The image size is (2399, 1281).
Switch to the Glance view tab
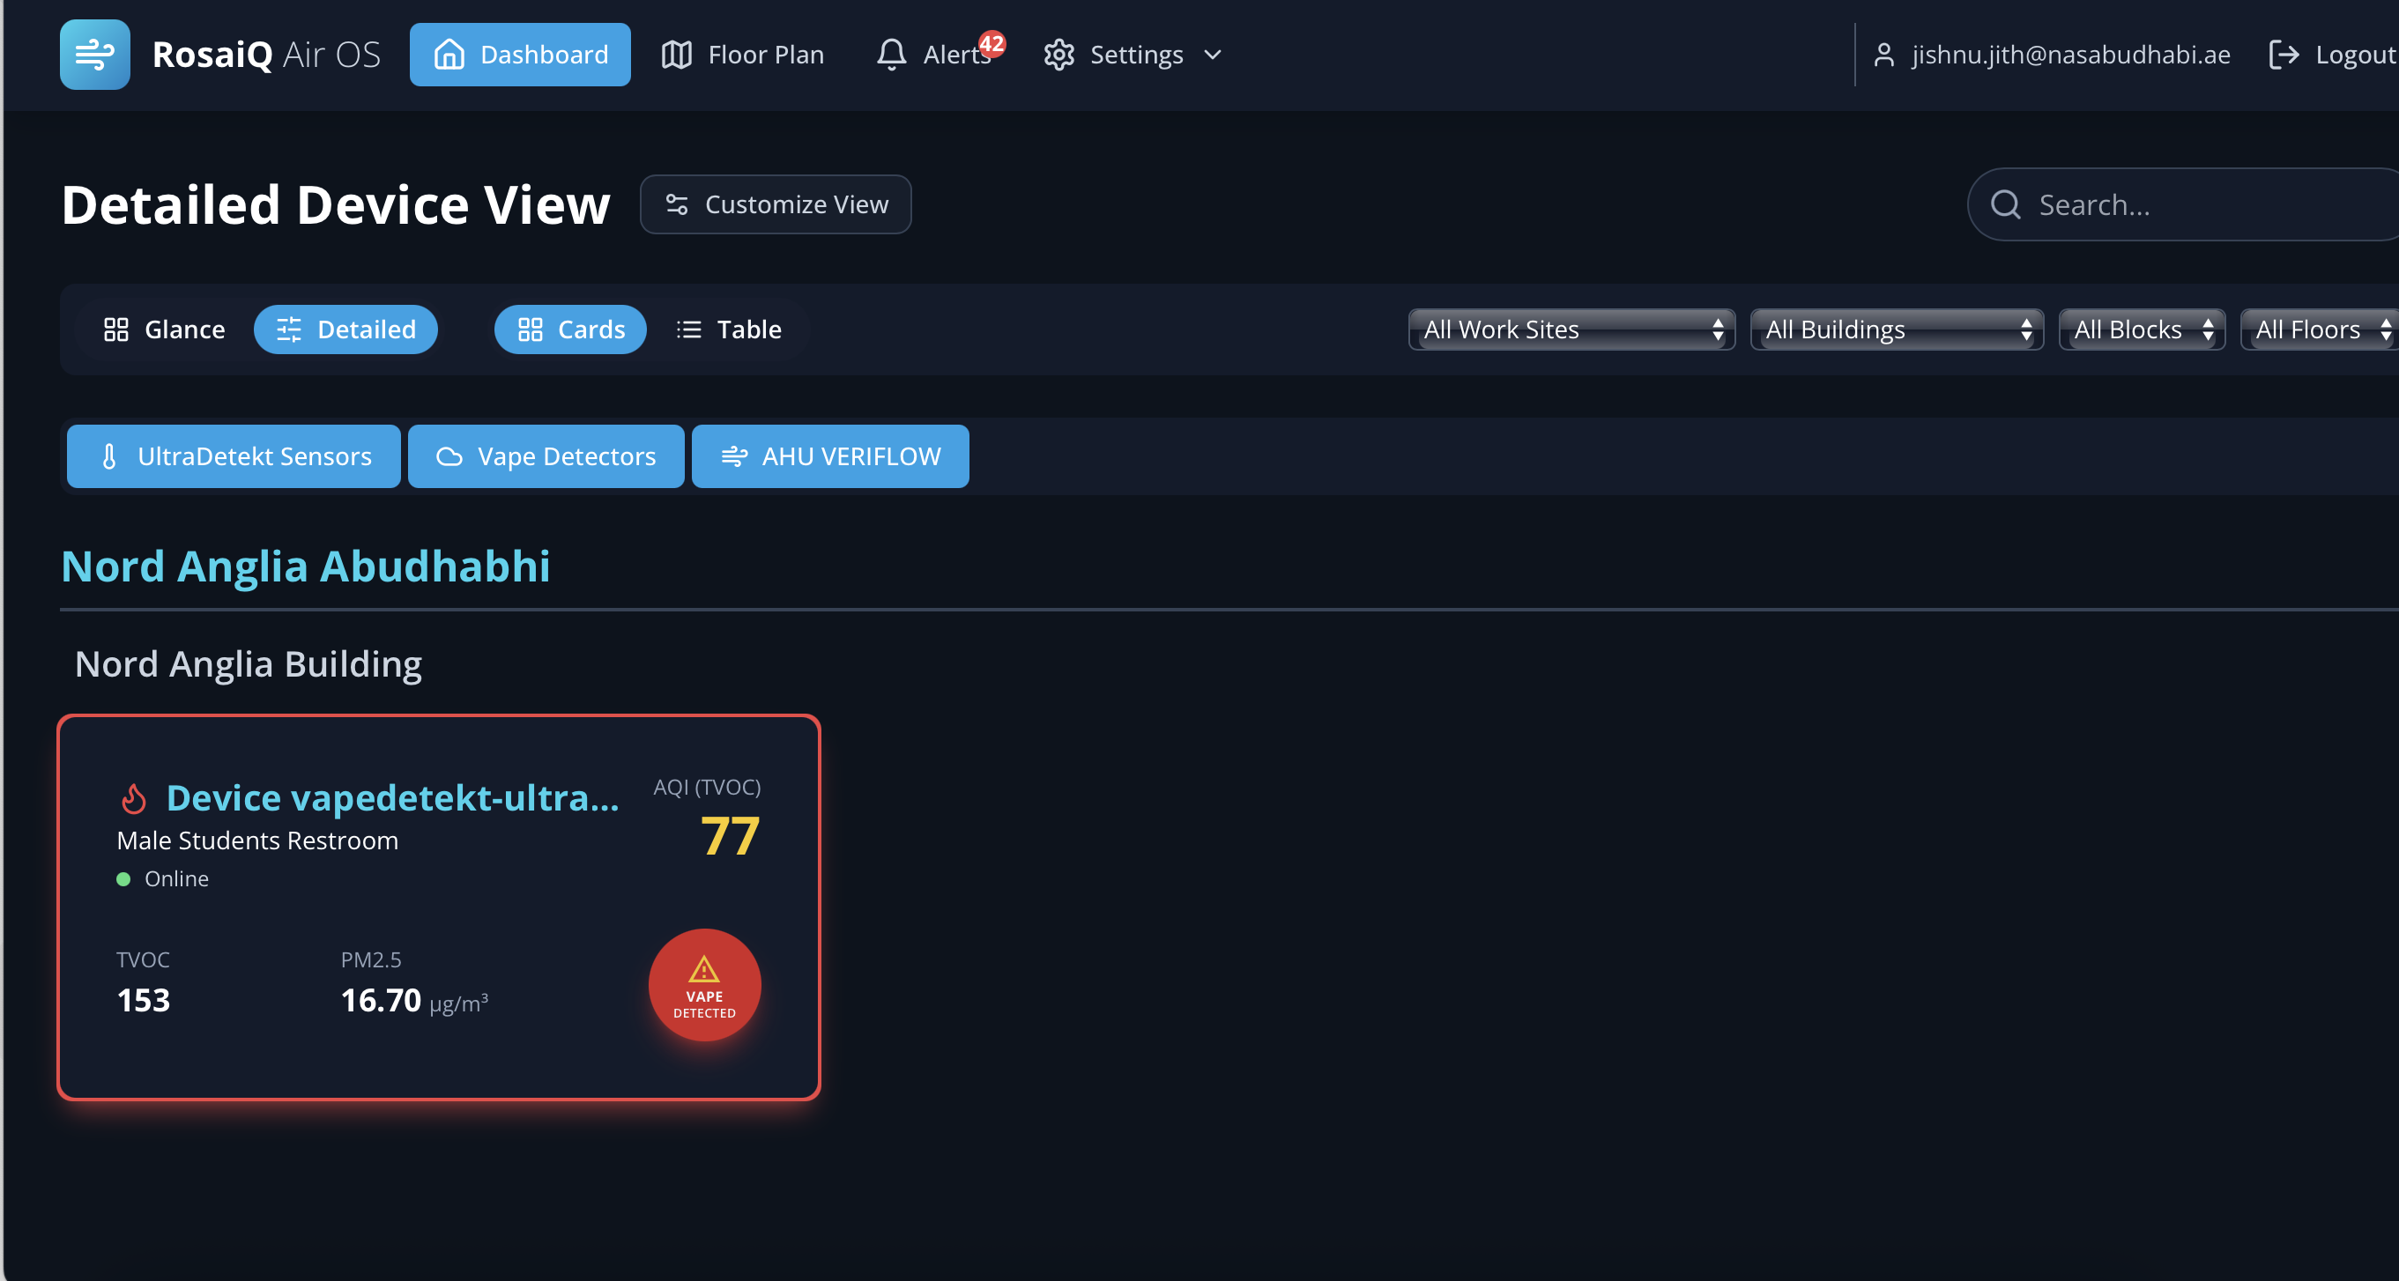(164, 329)
